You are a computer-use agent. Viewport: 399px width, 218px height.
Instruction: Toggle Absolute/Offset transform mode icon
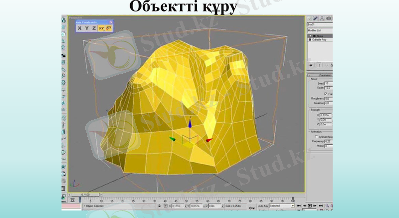166,206
